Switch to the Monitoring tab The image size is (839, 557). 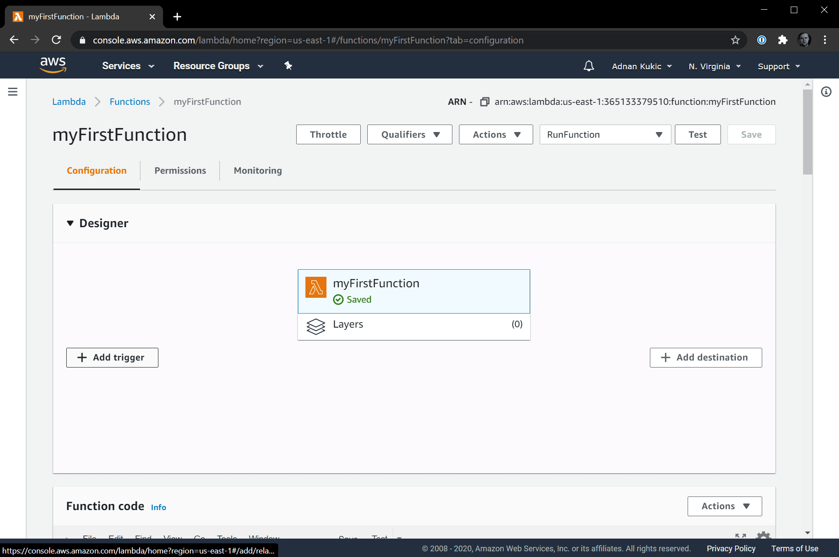point(258,171)
